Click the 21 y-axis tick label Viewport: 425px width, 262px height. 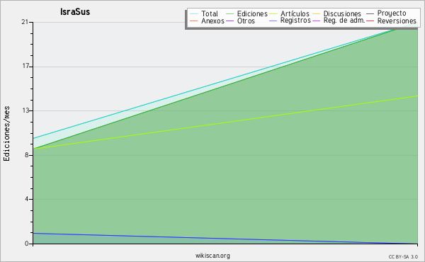25,22
